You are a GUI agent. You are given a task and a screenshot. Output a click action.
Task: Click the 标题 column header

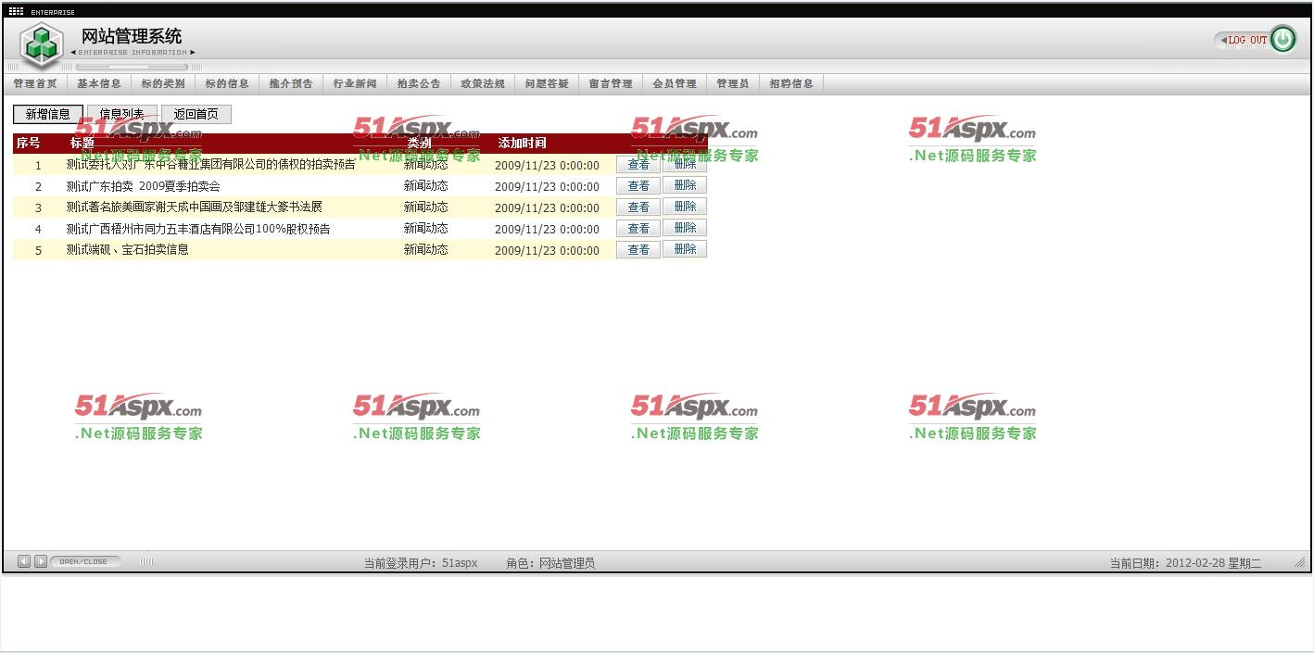pos(82,143)
